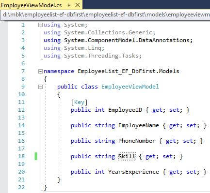Image resolution: width=210 pixels, height=193 pixels.
Task: Click the [Key] attribute
Action: [79, 102]
